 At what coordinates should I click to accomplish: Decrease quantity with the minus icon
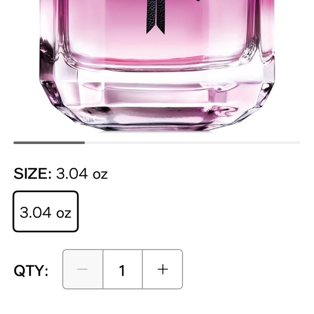[x=83, y=269]
